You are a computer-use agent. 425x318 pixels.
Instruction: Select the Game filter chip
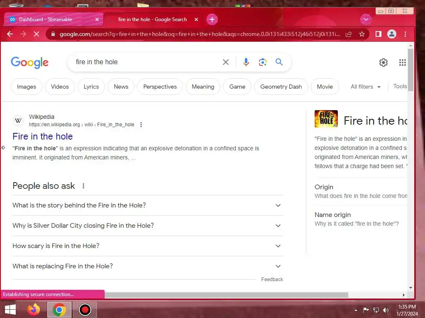(237, 87)
